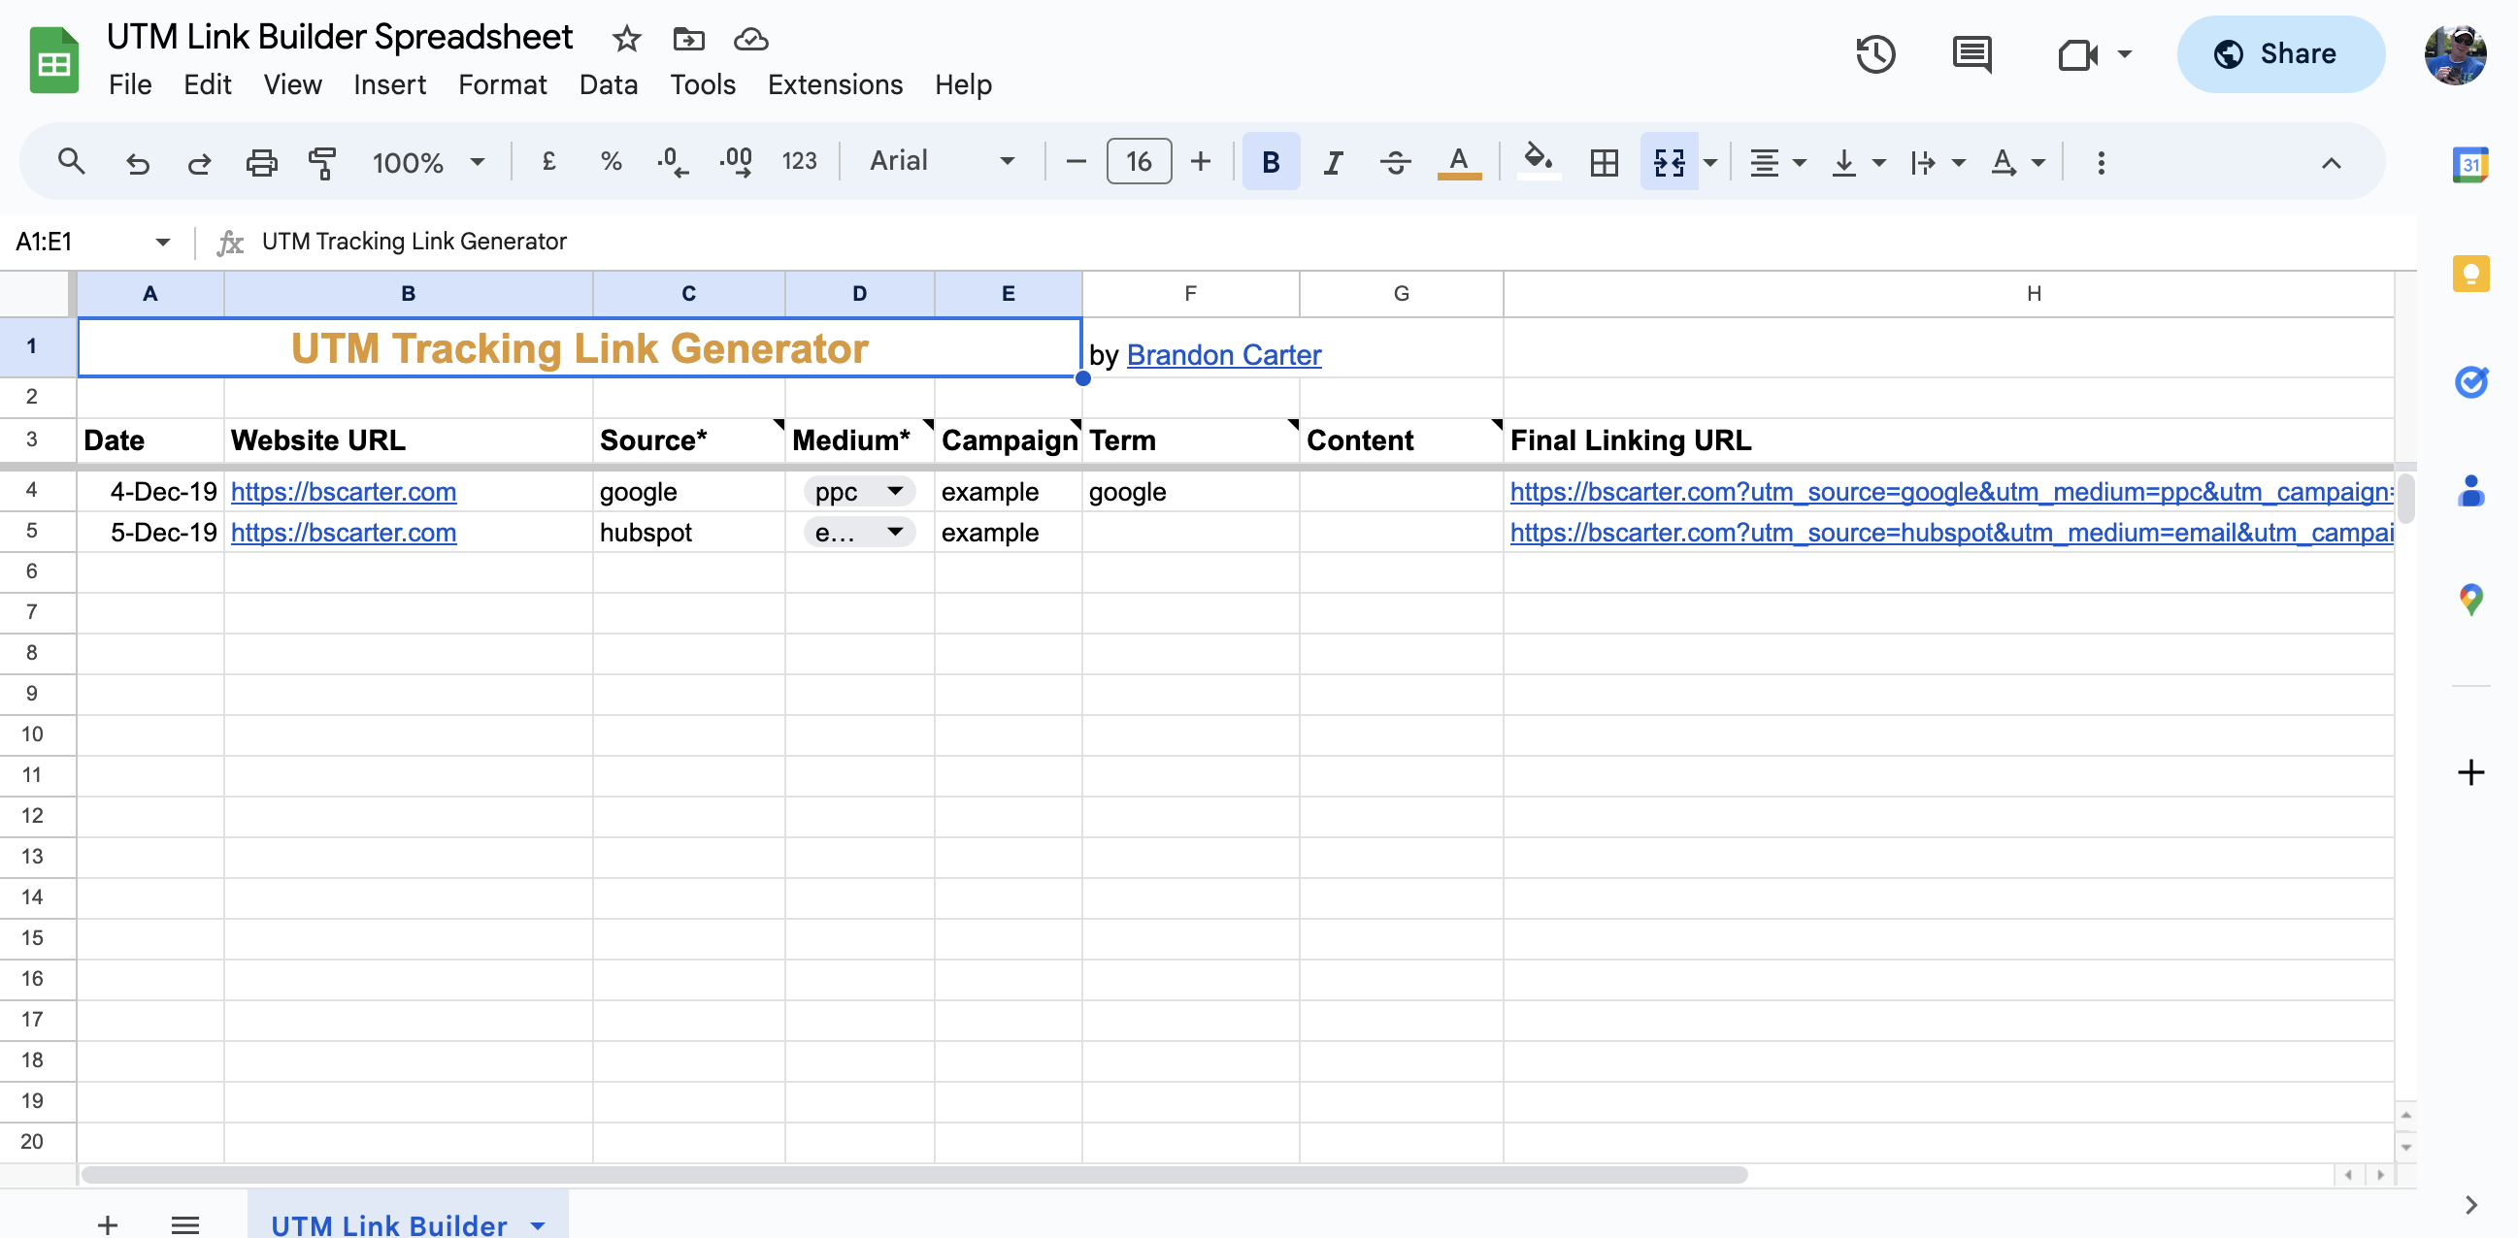
Task: Star this spreadsheet
Action: pyautogui.click(x=626, y=39)
